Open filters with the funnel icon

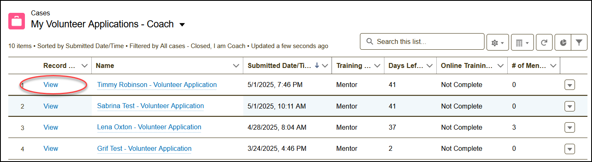tap(579, 43)
